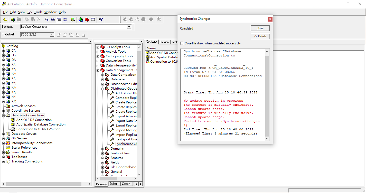Viewport: 366px width, 193px height.
Task: Expand the 3D Analyst Tools toolbox
Action: point(98,47)
